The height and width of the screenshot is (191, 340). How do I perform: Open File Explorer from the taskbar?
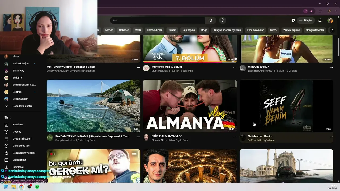(x=14, y=187)
